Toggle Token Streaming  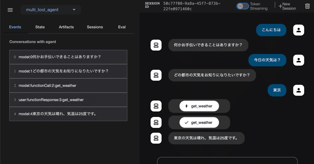click(x=243, y=6)
